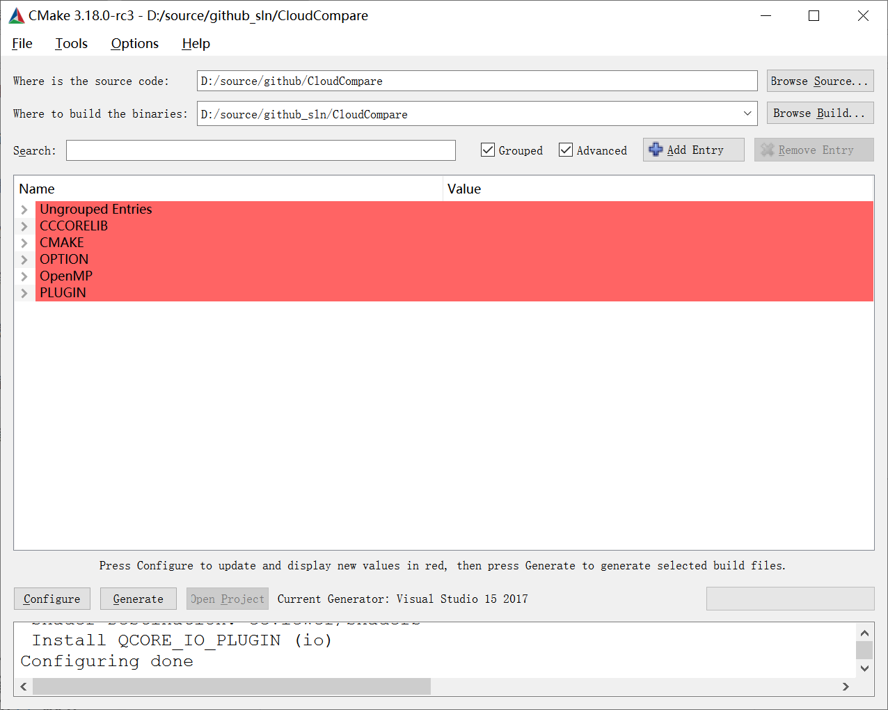Click Browse Source to pick source folder

819,81
